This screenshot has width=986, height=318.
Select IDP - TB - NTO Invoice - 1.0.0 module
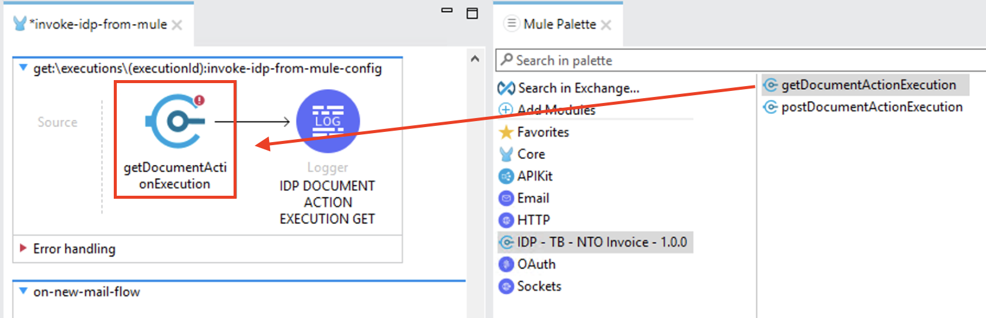[595, 242]
